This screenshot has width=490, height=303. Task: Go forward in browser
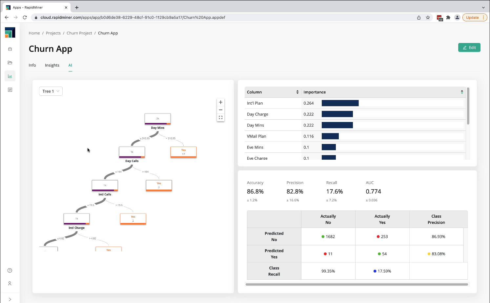(15, 17)
